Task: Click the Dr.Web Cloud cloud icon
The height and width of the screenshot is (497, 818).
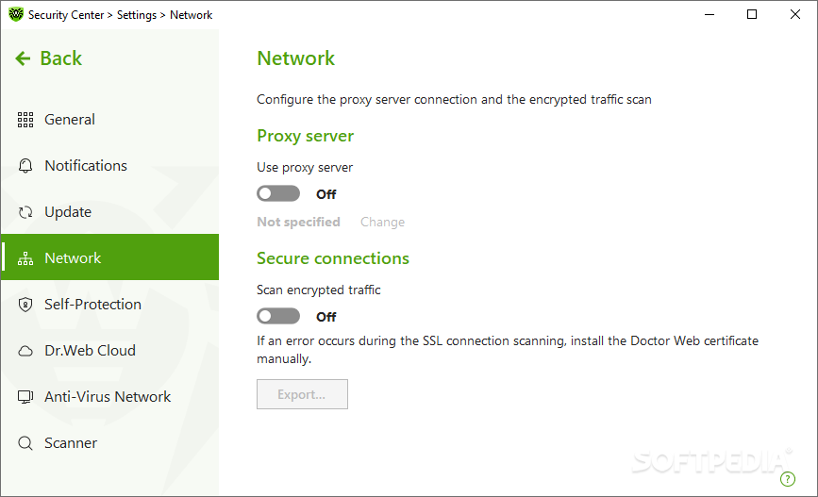Action: 25,351
